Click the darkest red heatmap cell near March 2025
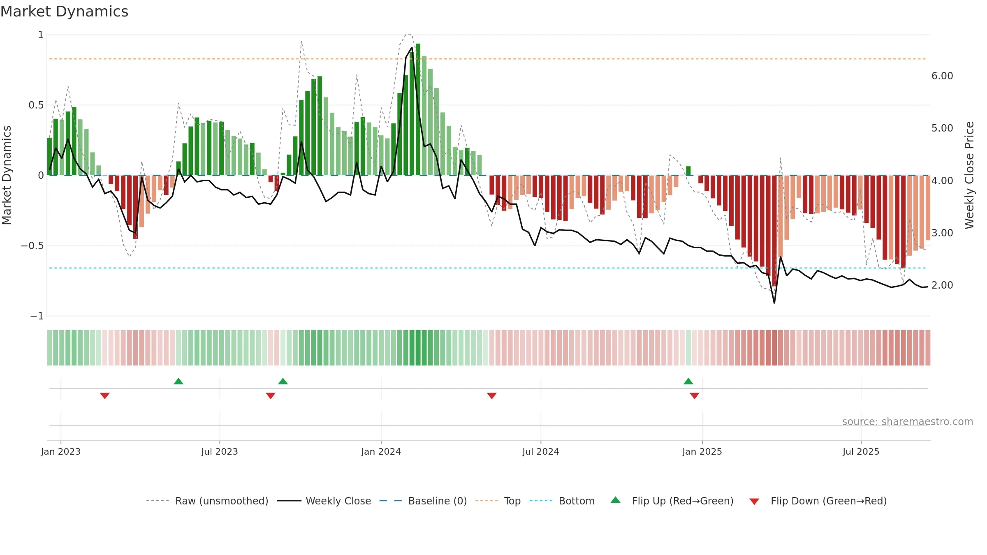This screenshot has height=555, width=987. (774, 348)
